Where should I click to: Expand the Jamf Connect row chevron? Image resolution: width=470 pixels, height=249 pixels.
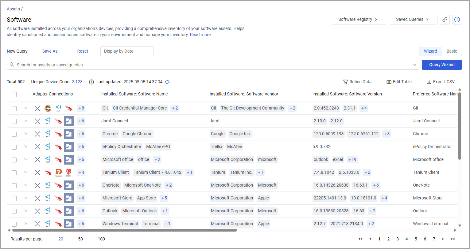(x=26, y=121)
